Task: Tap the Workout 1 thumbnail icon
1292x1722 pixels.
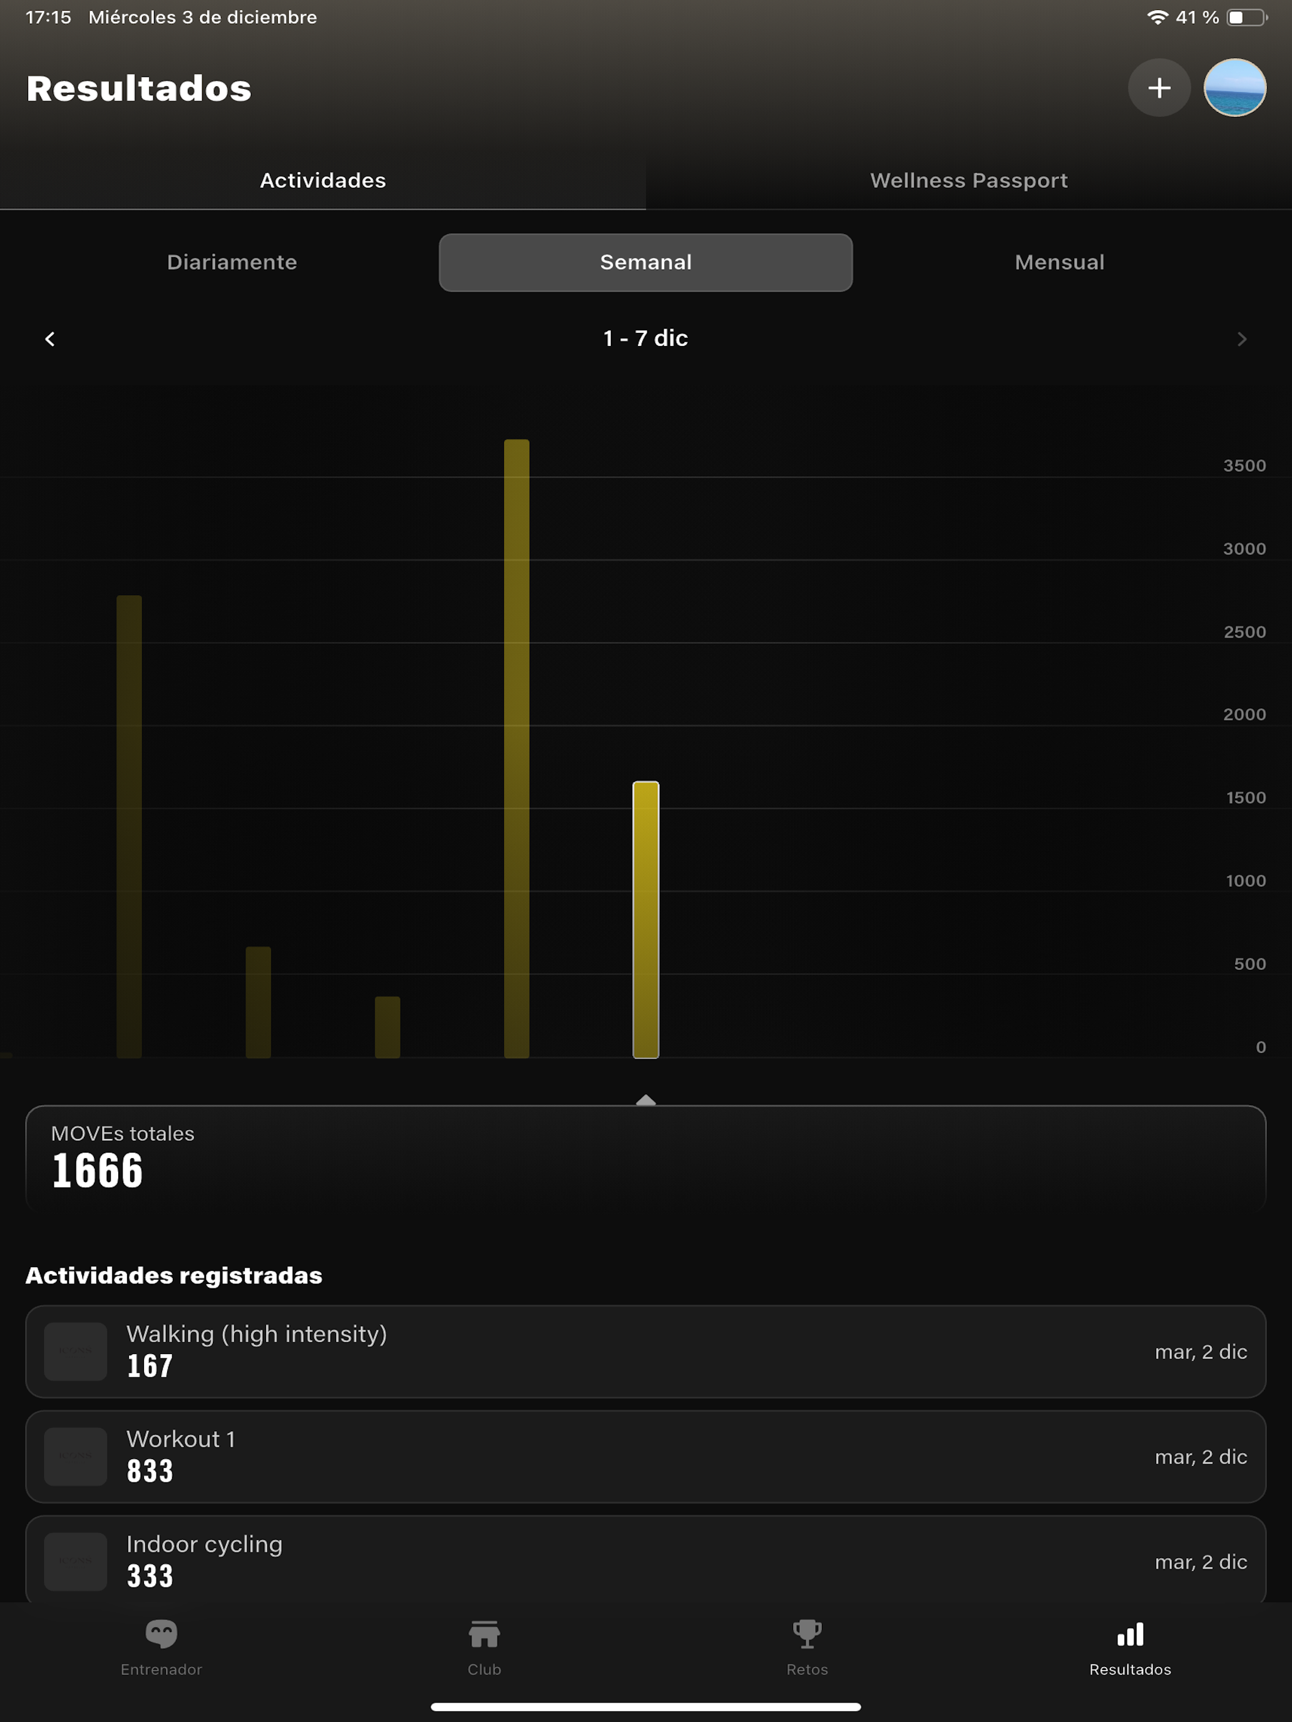Action: [x=76, y=1457]
